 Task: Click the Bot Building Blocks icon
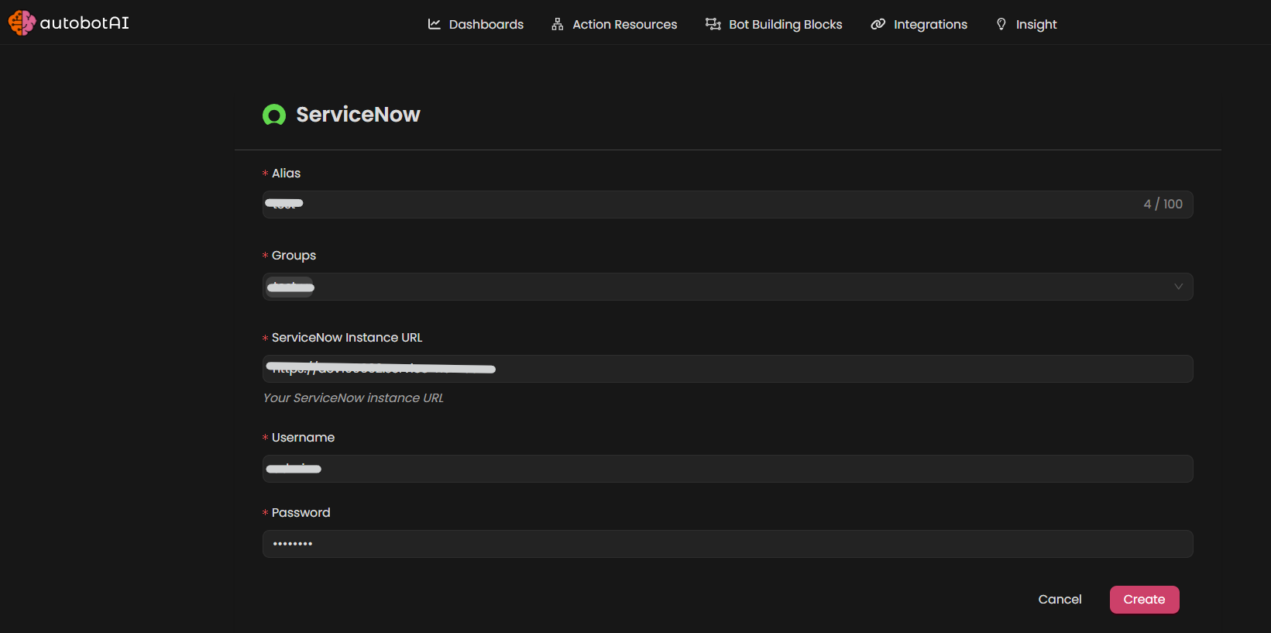point(713,24)
